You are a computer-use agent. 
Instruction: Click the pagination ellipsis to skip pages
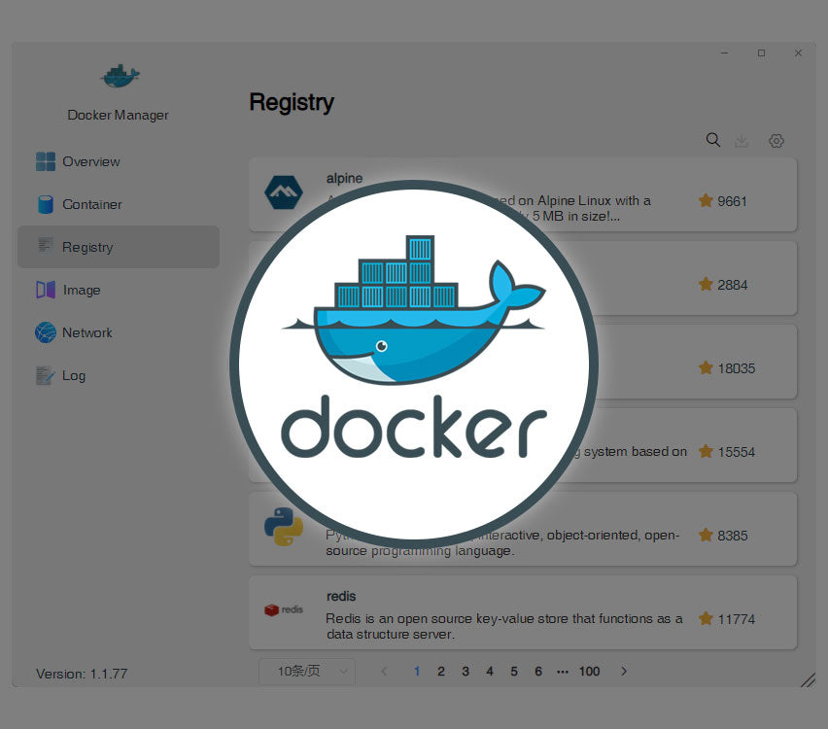pyautogui.click(x=563, y=671)
